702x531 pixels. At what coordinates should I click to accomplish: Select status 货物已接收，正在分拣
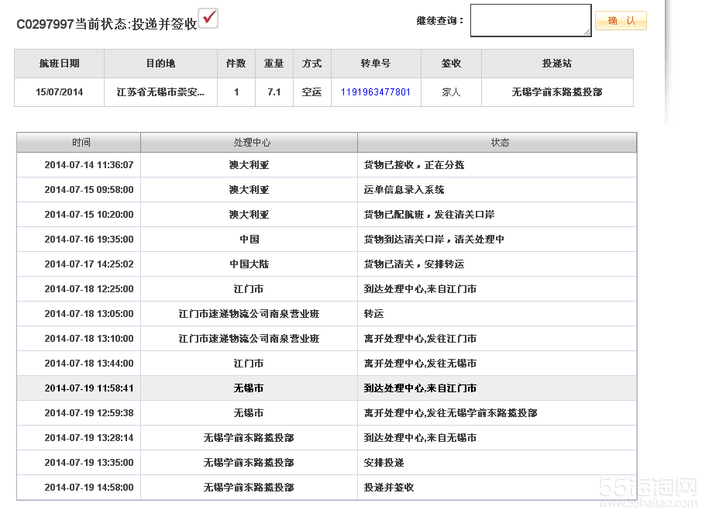point(414,165)
